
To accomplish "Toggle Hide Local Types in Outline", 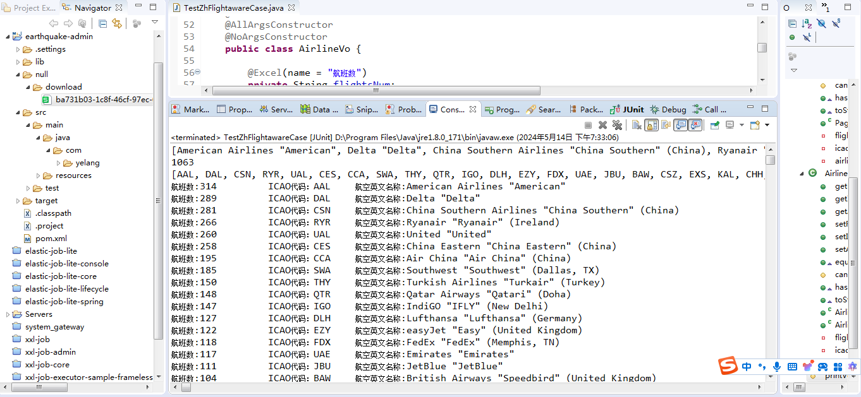I will tap(807, 38).
